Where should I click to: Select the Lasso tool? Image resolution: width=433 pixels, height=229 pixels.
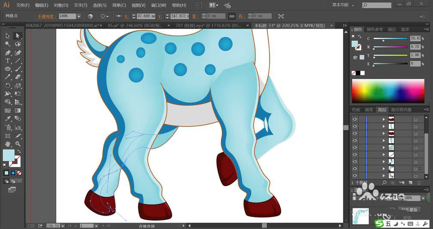point(18,44)
